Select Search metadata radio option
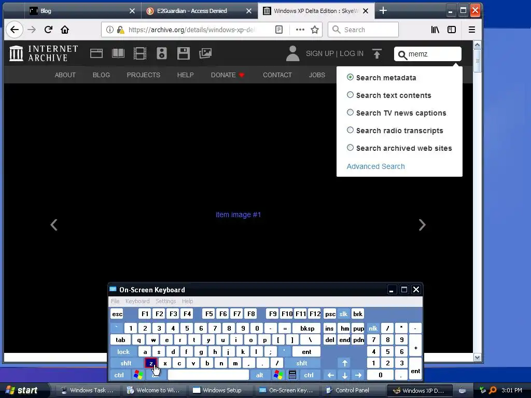 click(x=350, y=77)
